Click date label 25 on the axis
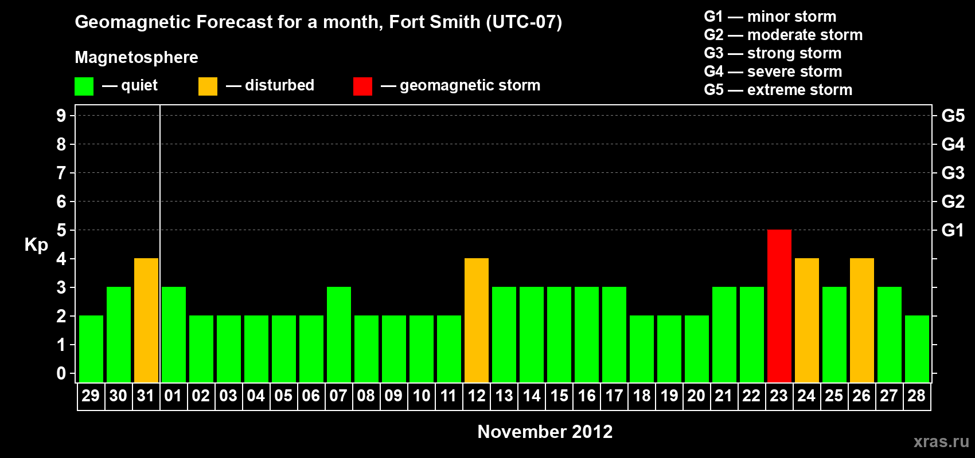 click(834, 396)
